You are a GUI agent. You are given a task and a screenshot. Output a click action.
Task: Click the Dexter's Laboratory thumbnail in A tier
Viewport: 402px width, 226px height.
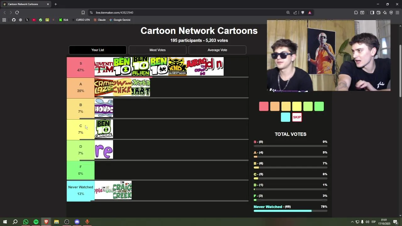(x=141, y=87)
